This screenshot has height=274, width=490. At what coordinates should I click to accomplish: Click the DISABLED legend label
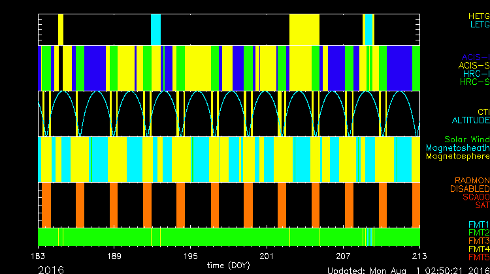click(x=469, y=189)
